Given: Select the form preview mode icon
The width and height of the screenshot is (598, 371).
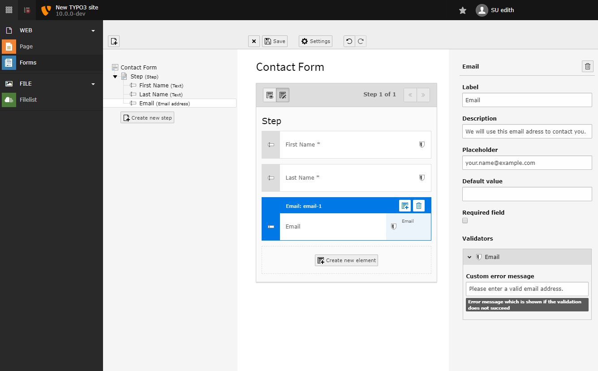Looking at the screenshot, I should [269, 95].
